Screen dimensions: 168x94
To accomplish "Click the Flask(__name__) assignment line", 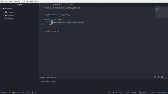I will tap(58, 15).
